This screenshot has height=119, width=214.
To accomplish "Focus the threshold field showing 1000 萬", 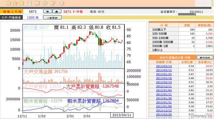I will click(x=33, y=18).
